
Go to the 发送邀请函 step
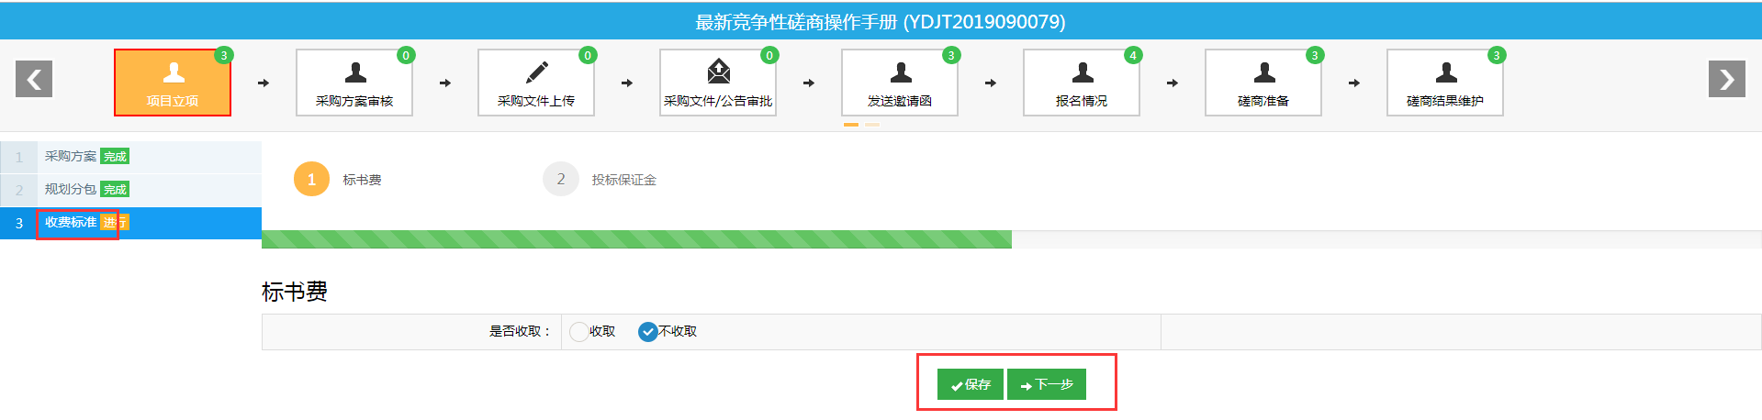[x=900, y=83]
